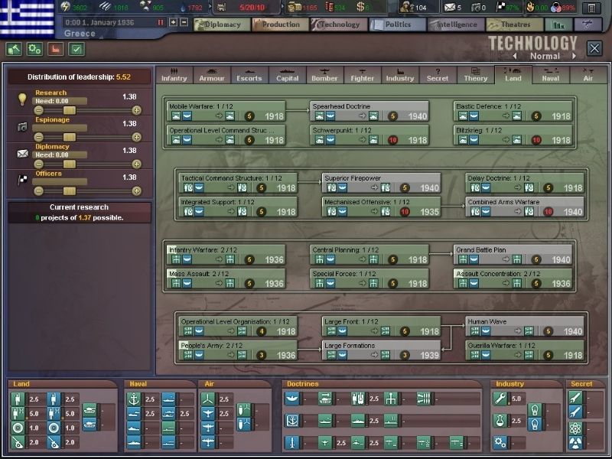Open the Diplomacy screen tab

pos(223,24)
